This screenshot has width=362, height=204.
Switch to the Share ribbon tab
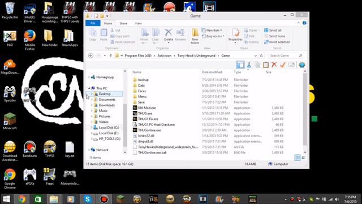tap(123, 23)
